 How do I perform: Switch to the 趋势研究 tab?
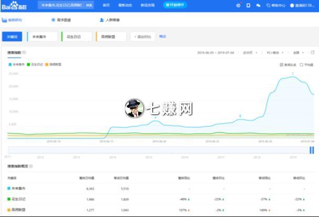[12, 20]
